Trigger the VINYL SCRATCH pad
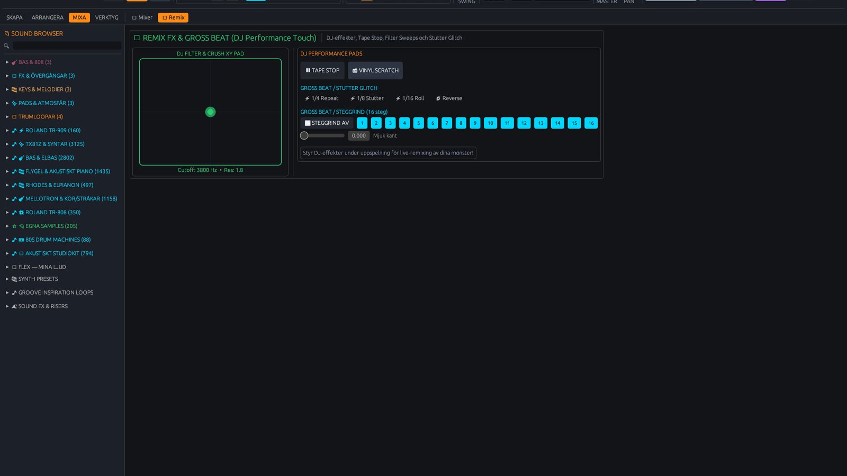Image resolution: width=847 pixels, height=476 pixels. (375, 70)
